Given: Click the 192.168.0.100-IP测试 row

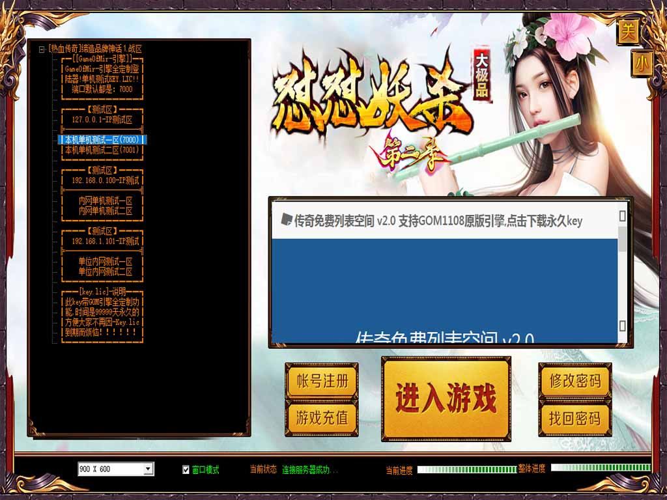Looking at the screenshot, I should tap(105, 180).
